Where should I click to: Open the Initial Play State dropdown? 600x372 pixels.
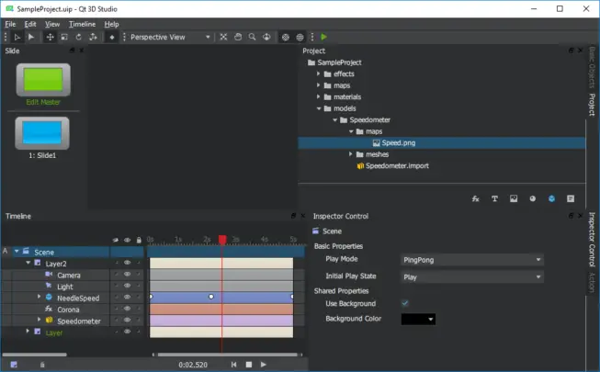point(471,276)
